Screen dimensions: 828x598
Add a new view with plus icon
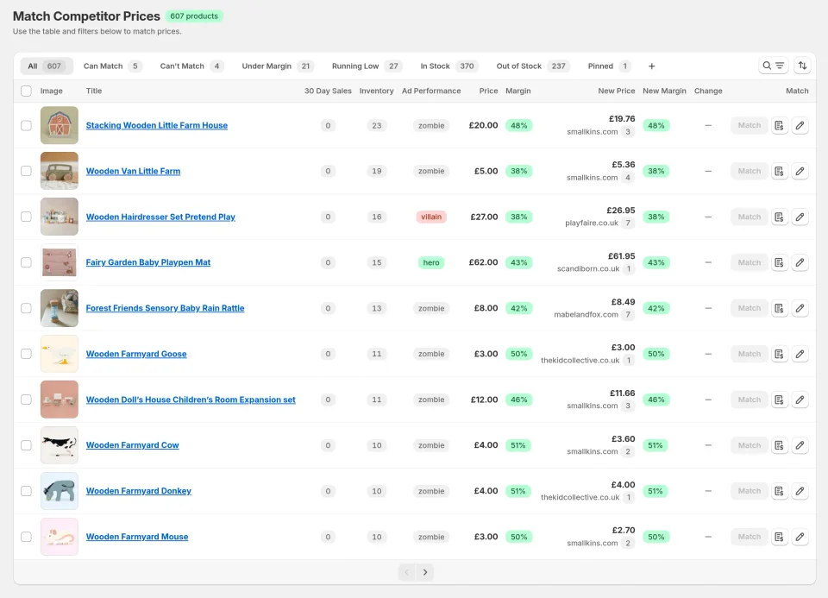tap(652, 66)
